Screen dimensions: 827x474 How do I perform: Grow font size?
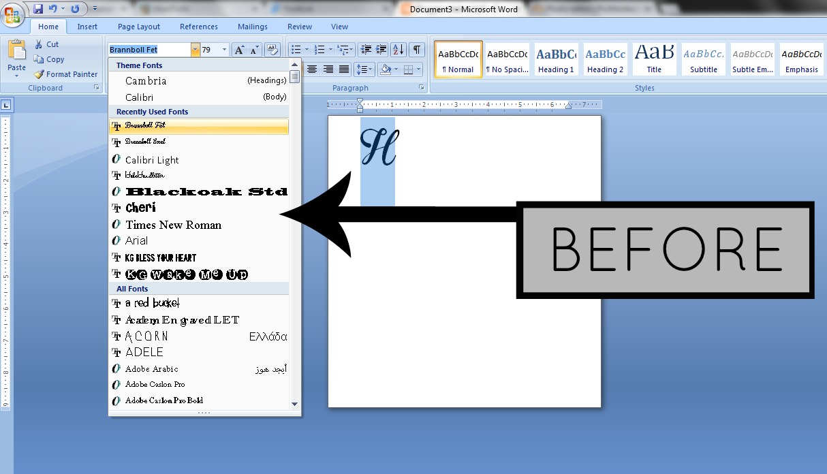click(x=239, y=50)
